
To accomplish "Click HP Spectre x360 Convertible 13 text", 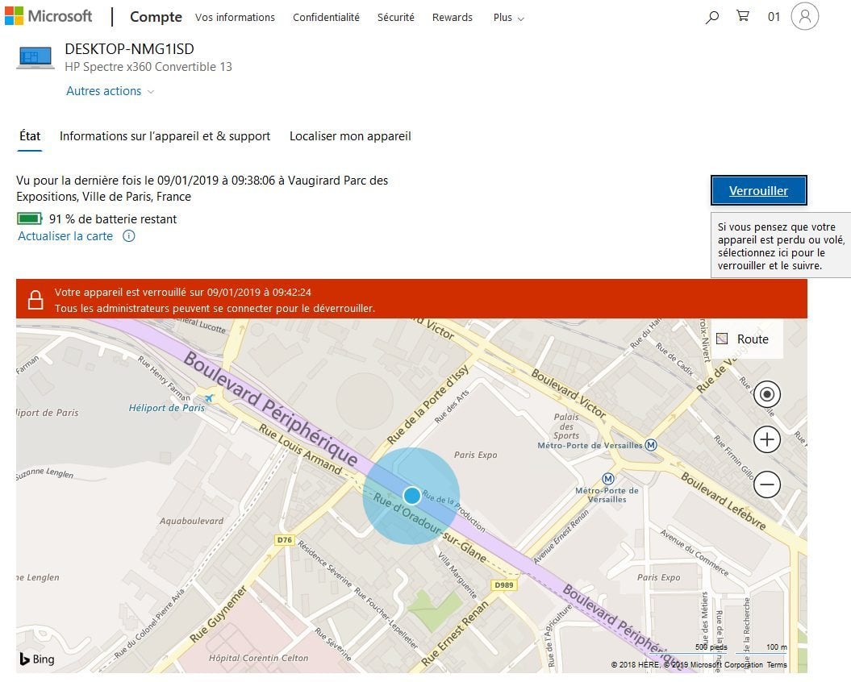I will click(x=148, y=67).
